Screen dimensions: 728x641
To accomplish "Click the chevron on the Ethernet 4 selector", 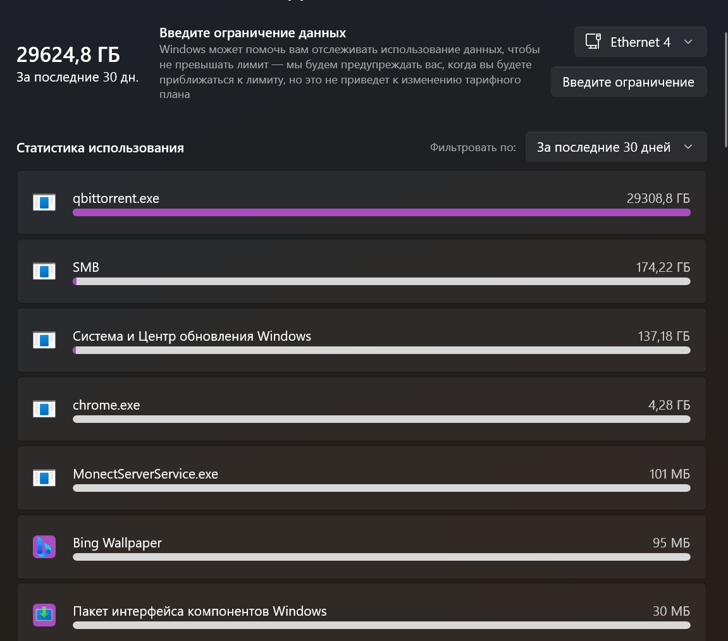I will pyautogui.click(x=689, y=42).
